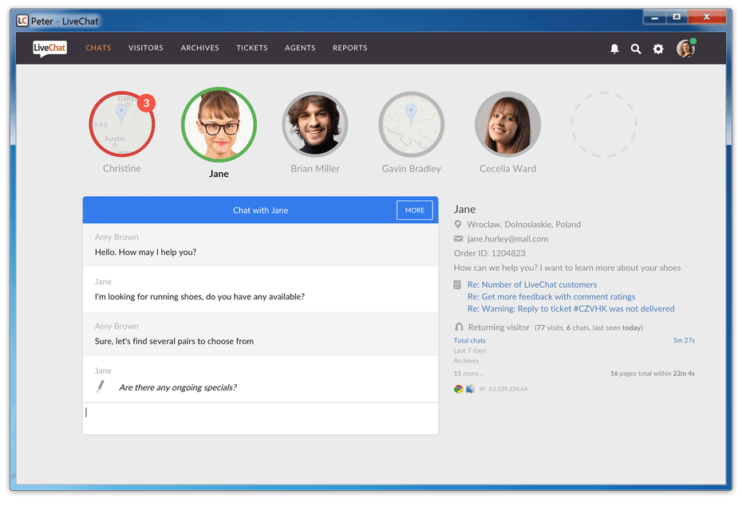Expand the Archives section

466,360
